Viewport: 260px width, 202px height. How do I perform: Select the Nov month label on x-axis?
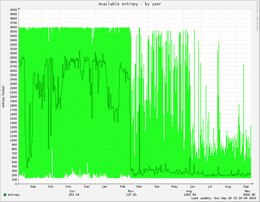[68, 187]
